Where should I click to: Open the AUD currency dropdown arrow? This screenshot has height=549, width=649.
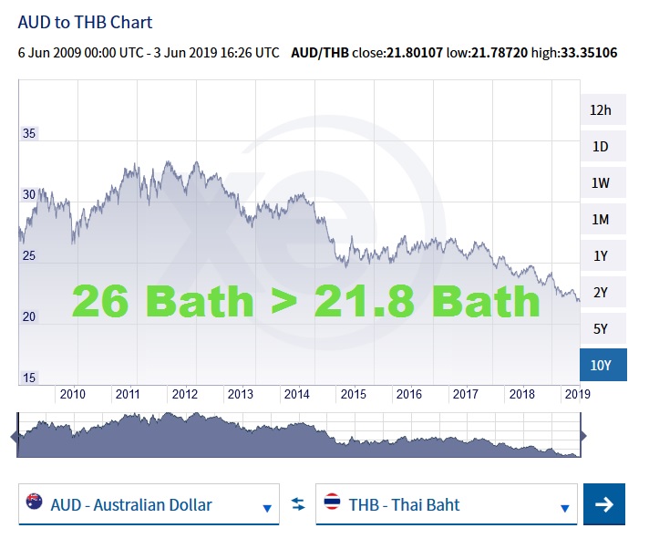point(267,508)
